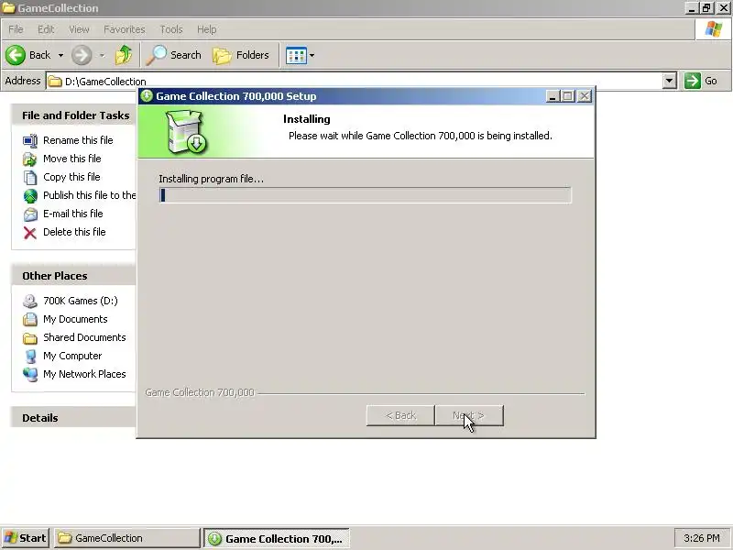The width and height of the screenshot is (733, 550).
Task: Click the disabled Next button in Setup
Action: point(469,415)
